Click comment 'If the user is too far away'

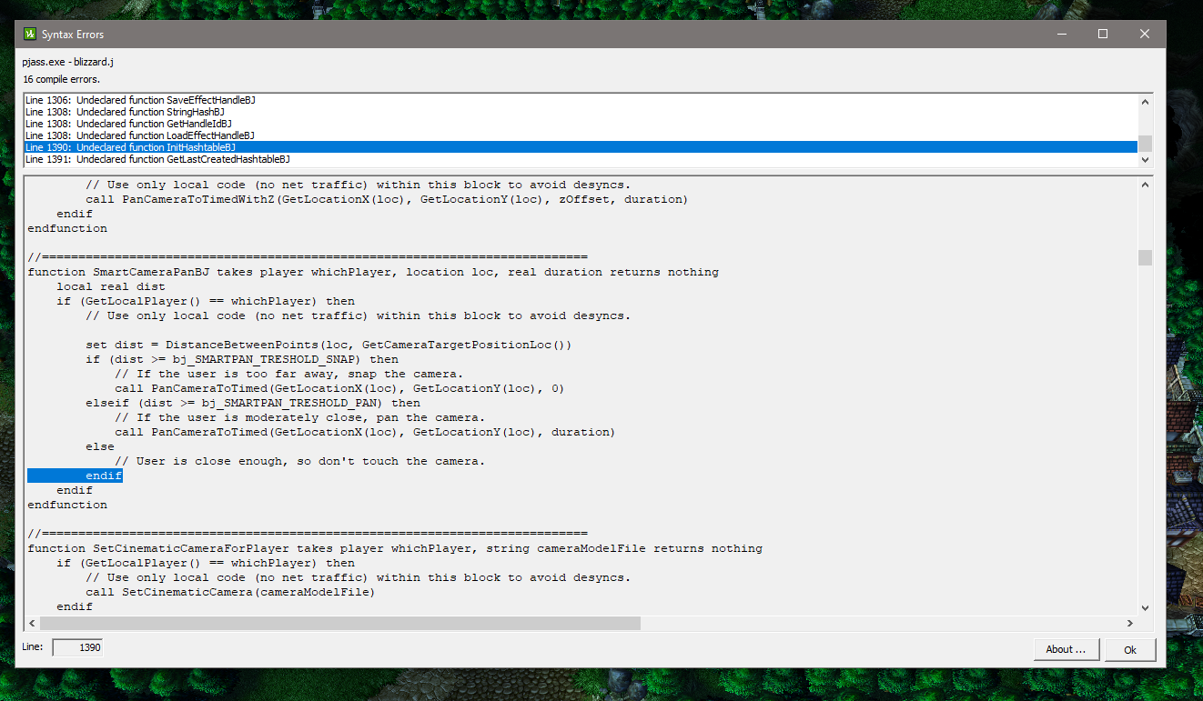pyautogui.click(x=289, y=374)
